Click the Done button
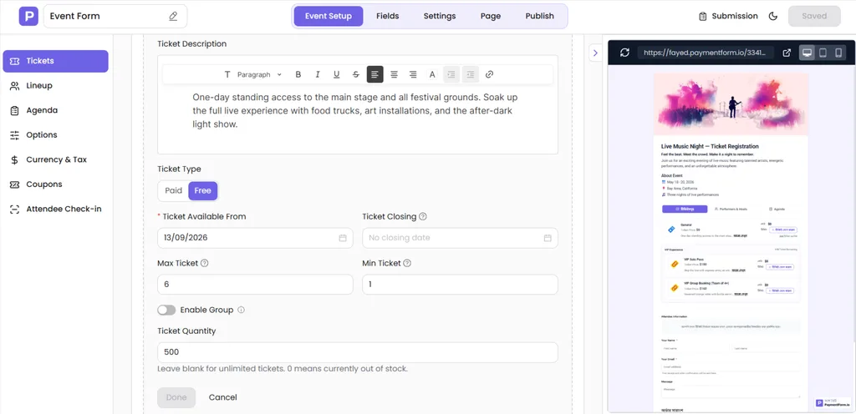 176,397
